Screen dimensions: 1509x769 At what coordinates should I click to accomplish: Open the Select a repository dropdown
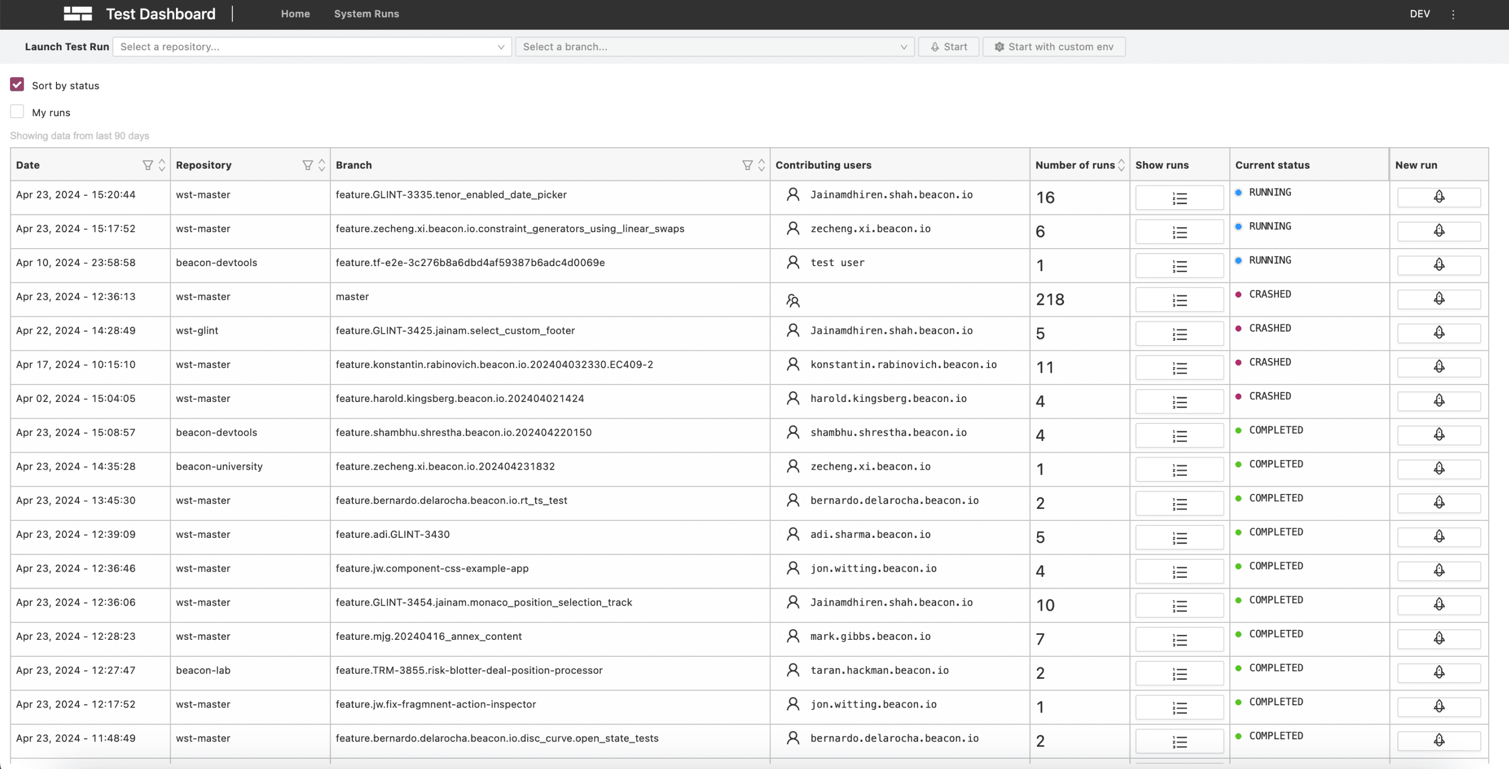click(x=312, y=47)
